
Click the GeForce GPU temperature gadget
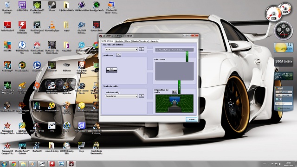(284, 76)
